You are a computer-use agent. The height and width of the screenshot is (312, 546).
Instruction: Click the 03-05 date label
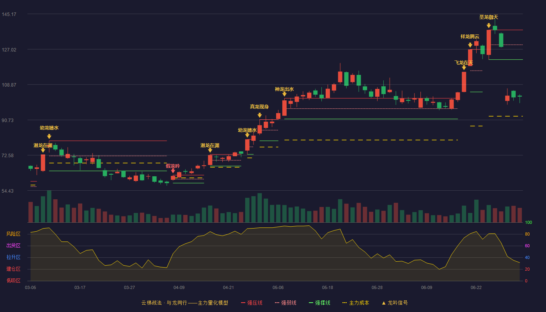(x=30, y=287)
